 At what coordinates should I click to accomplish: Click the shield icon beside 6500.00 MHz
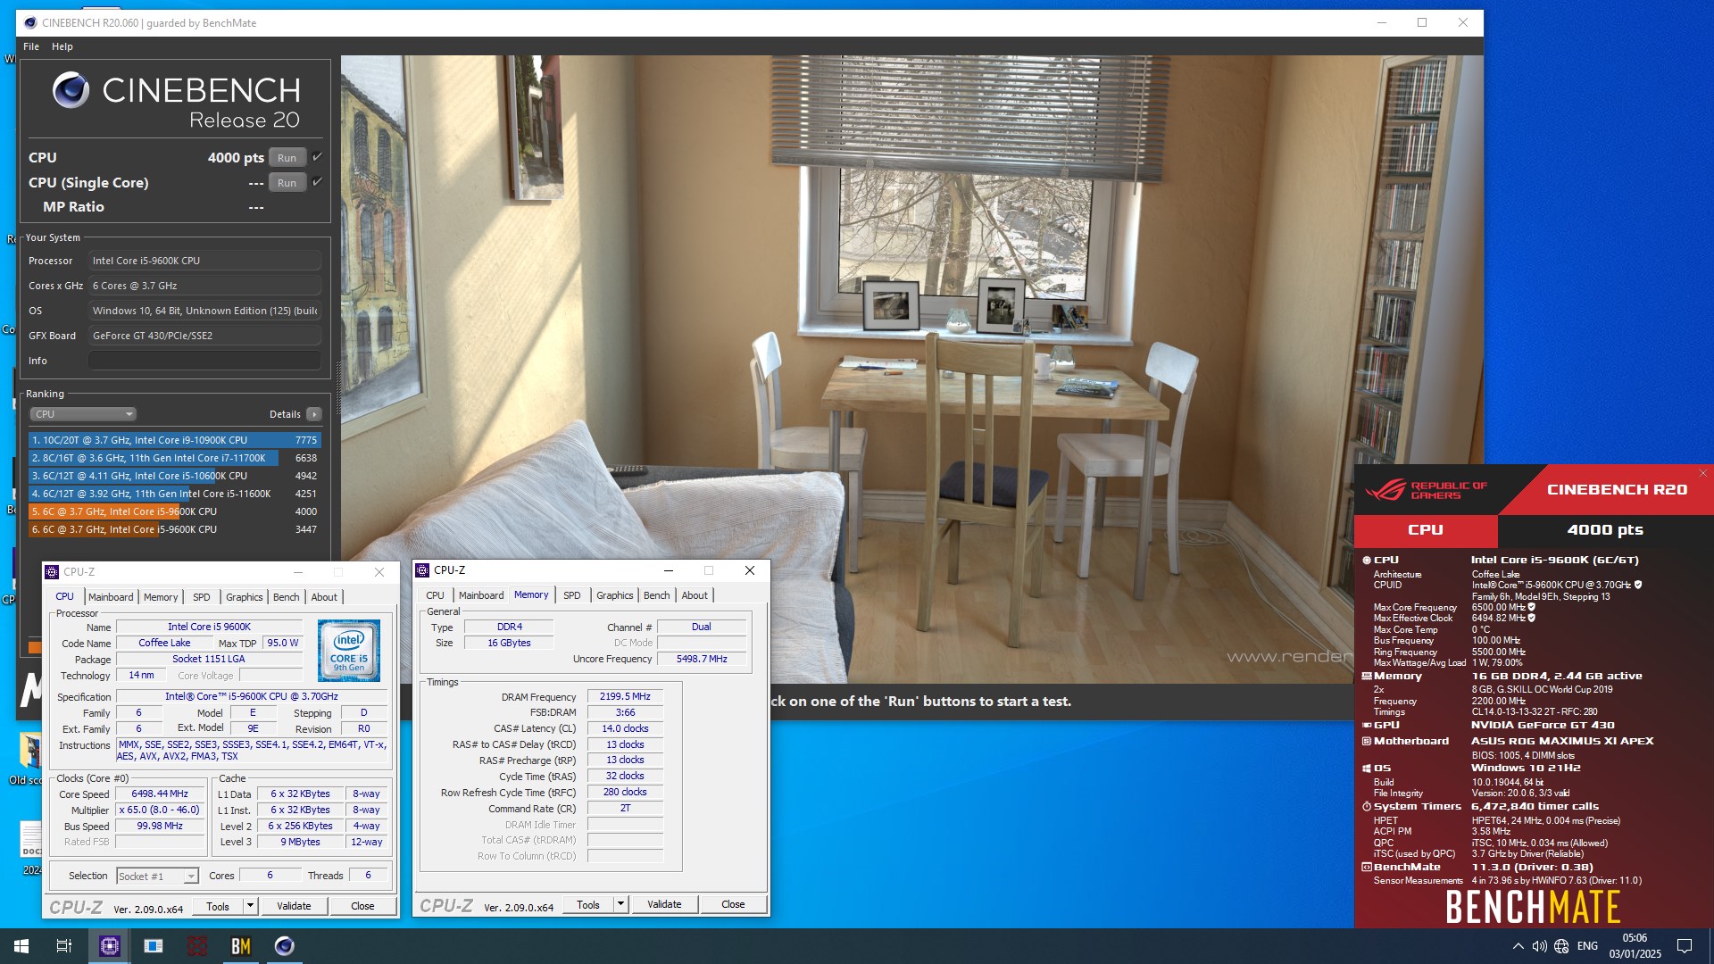point(1531,607)
